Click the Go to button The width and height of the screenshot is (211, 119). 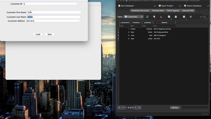175,107
